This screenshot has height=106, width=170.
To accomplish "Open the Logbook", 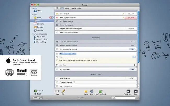I will (39, 91).
